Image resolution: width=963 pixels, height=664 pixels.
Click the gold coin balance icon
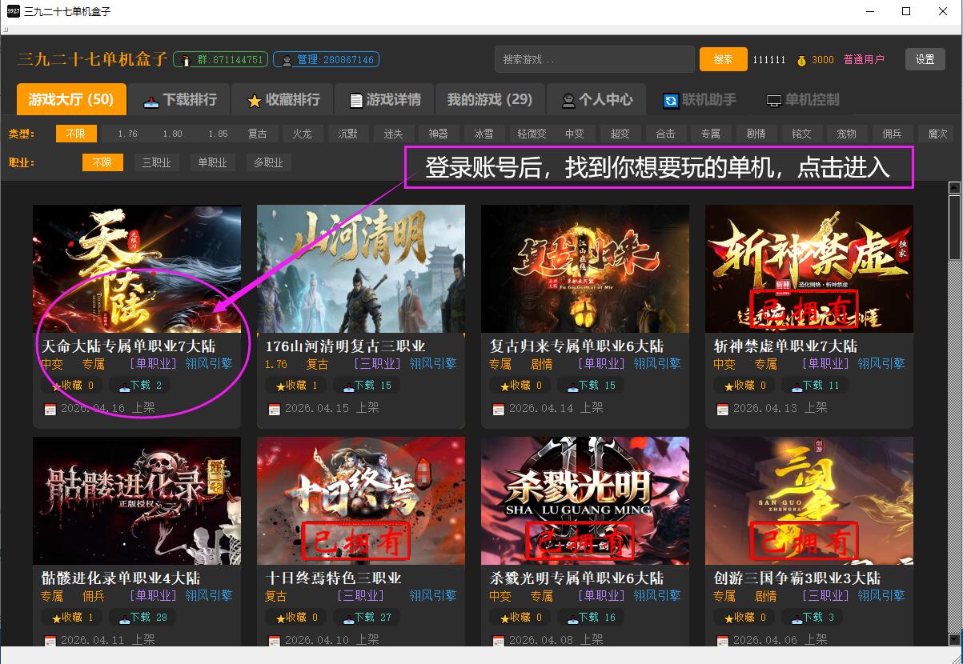(801, 60)
